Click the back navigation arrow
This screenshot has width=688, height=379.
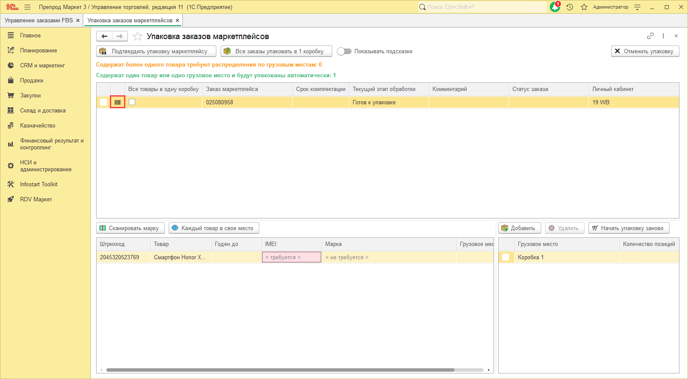pyautogui.click(x=104, y=36)
